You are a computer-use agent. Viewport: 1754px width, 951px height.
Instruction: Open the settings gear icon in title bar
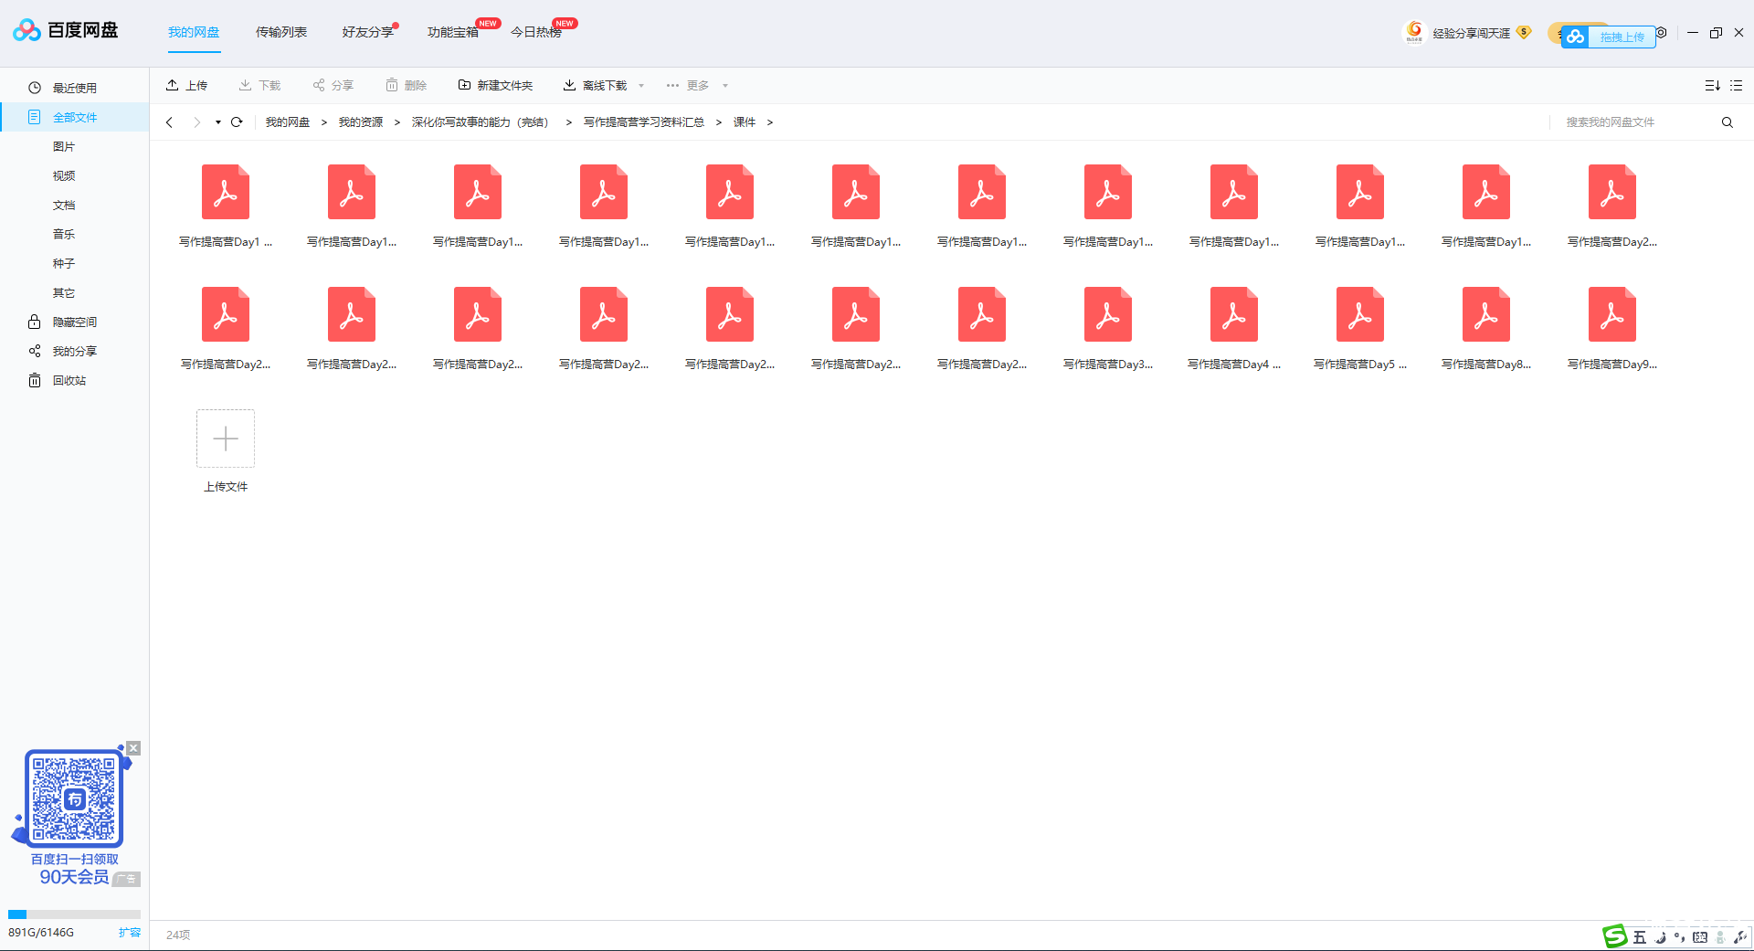1662,33
